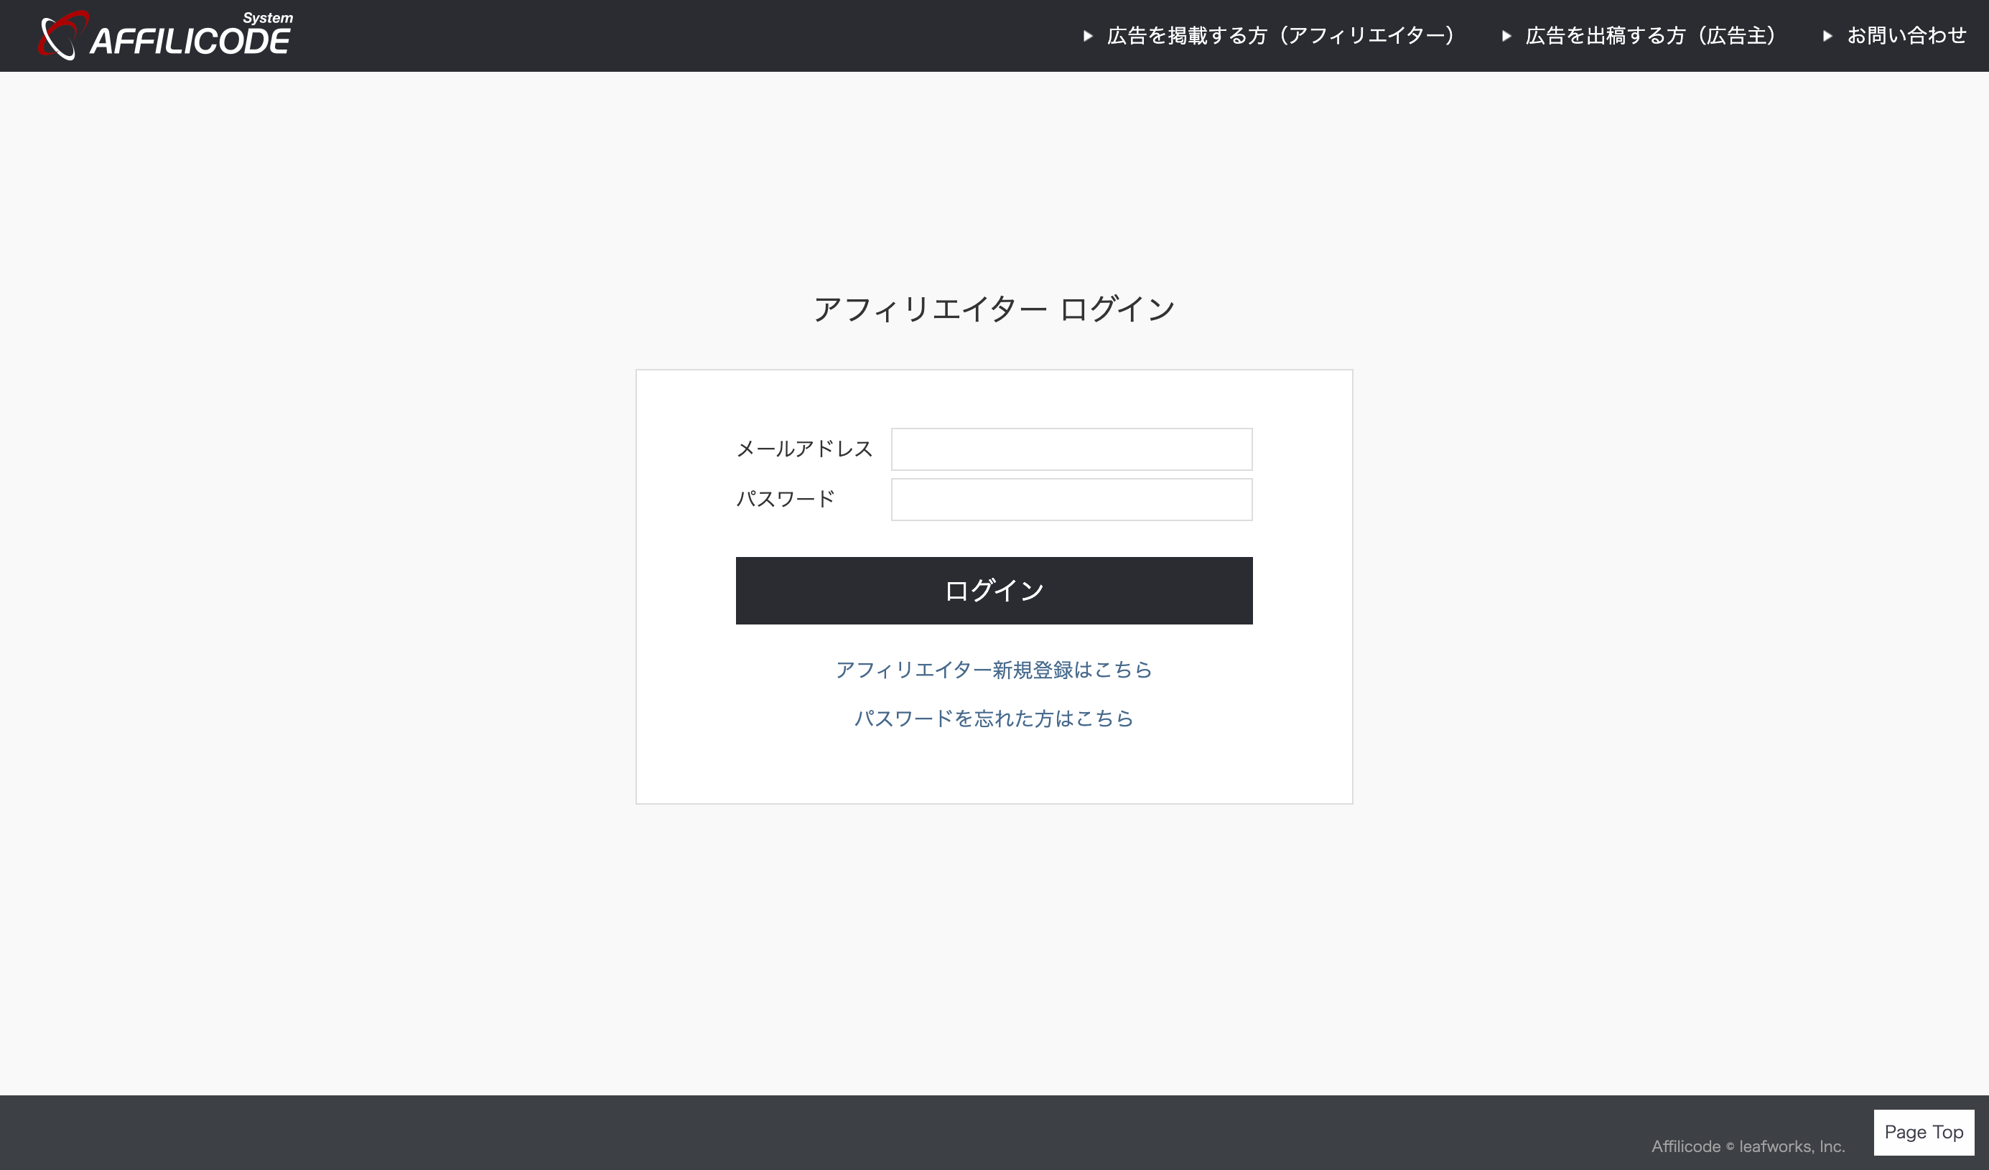
Task: Click the triangle arrow before 広告主 nav item
Action: click(1506, 37)
